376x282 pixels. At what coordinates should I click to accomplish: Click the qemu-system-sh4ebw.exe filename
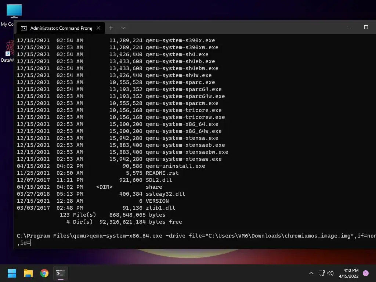(x=182, y=68)
